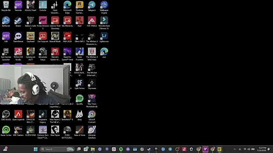The height and width of the screenshot is (153, 273).
Task: Open Task View from the taskbar
Action: click(79, 149)
